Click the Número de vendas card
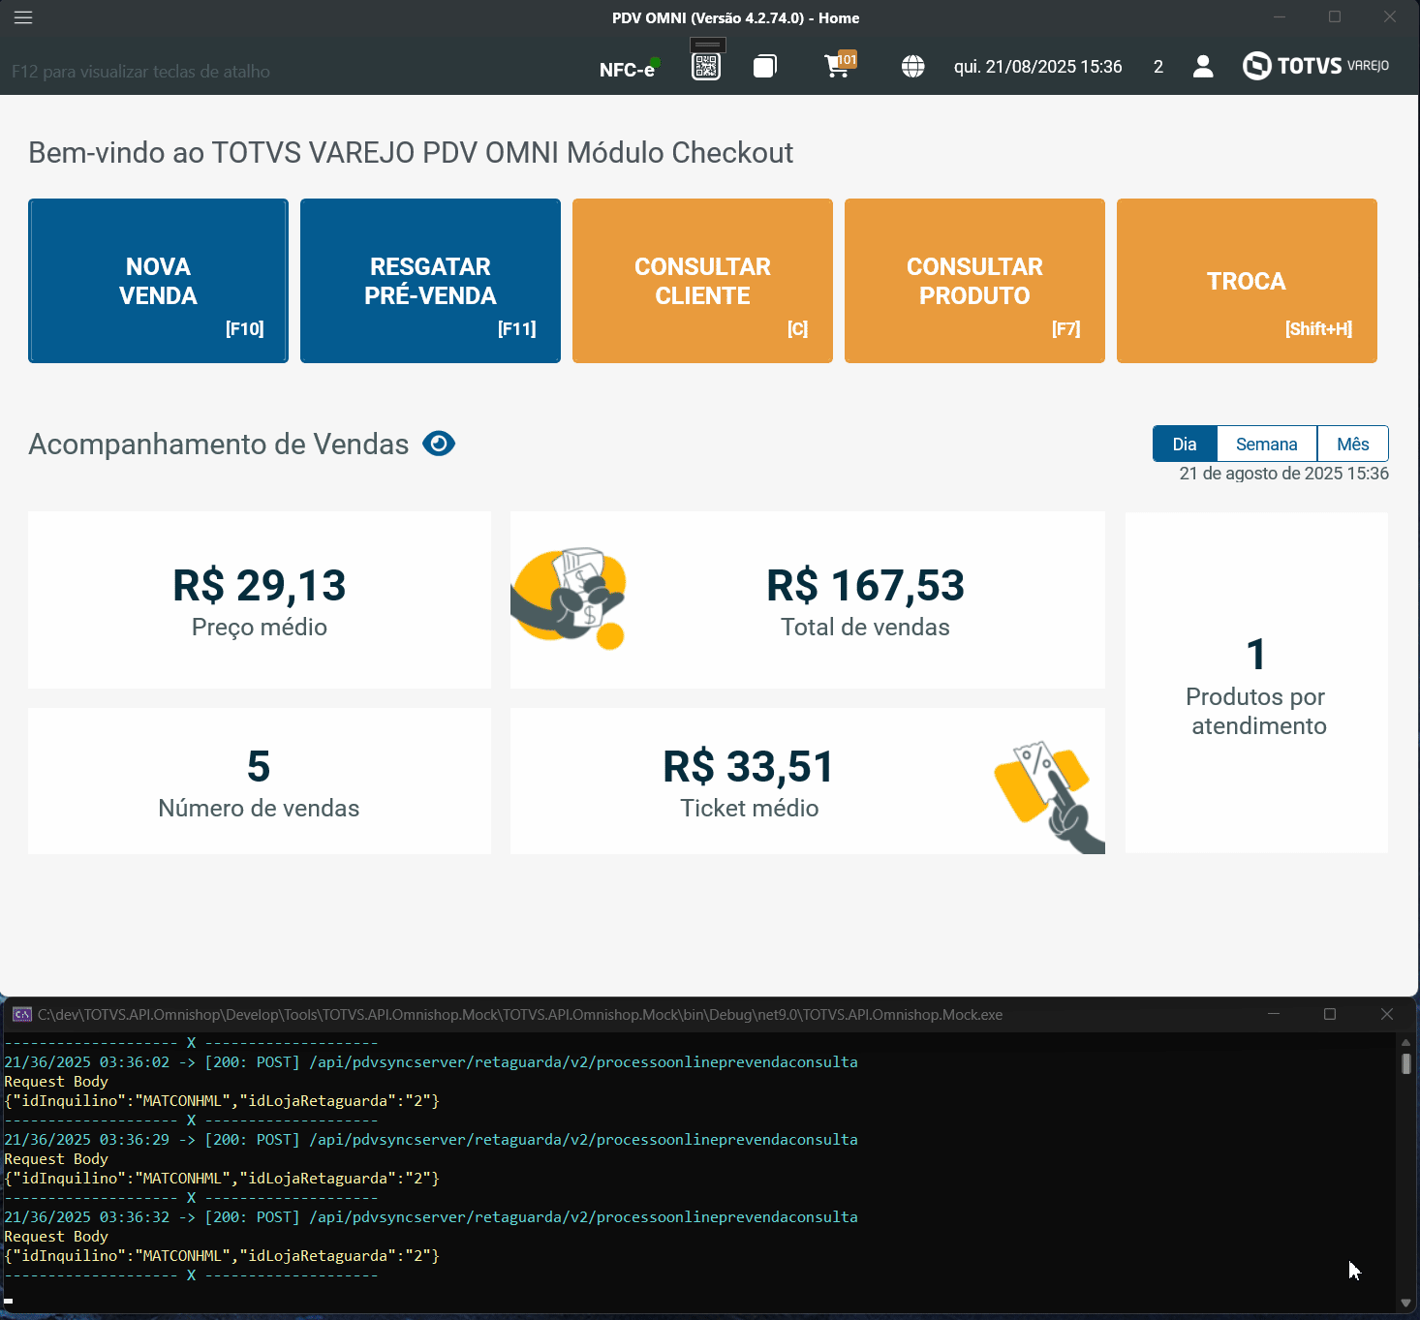The height and width of the screenshot is (1320, 1420). (260, 781)
